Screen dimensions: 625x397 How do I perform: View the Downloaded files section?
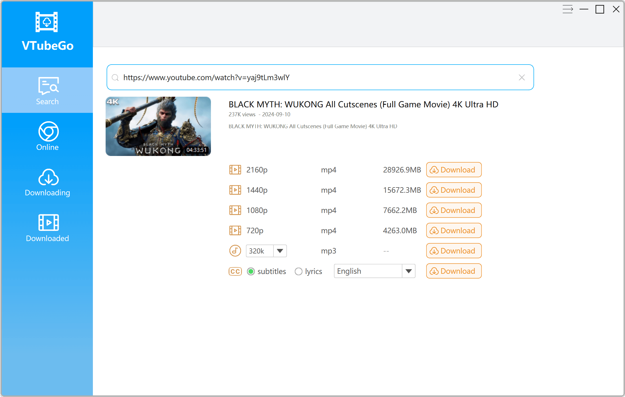(x=47, y=228)
